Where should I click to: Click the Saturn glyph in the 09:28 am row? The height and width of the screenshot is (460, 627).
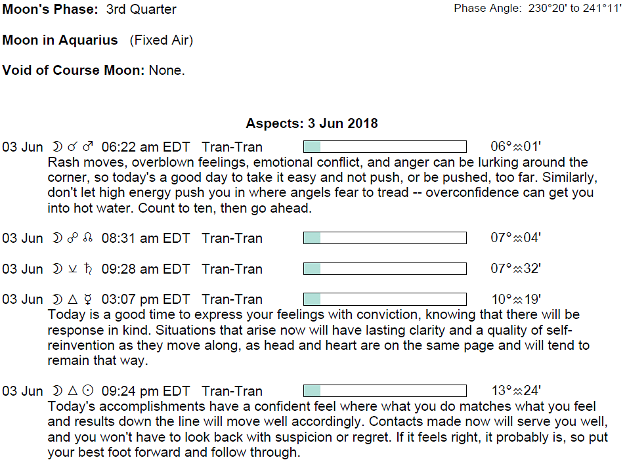[x=88, y=269]
